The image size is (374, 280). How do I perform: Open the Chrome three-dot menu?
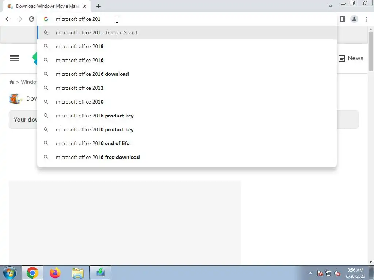coord(366,19)
